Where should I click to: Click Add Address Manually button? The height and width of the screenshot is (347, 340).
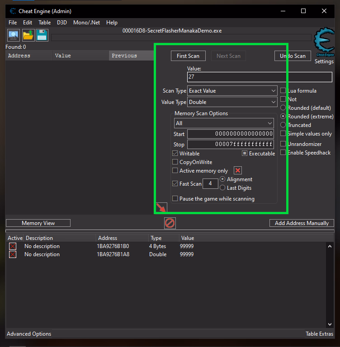[302, 223]
